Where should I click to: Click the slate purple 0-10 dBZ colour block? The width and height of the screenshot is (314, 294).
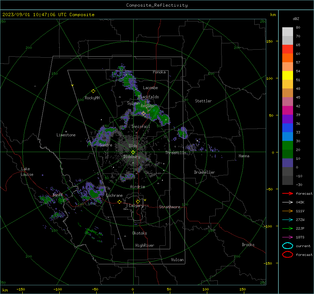[287, 163]
